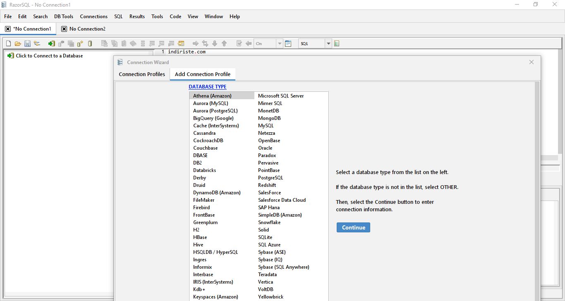Toggle the database navigator tree icon
565x301 pixels.
(37, 43)
